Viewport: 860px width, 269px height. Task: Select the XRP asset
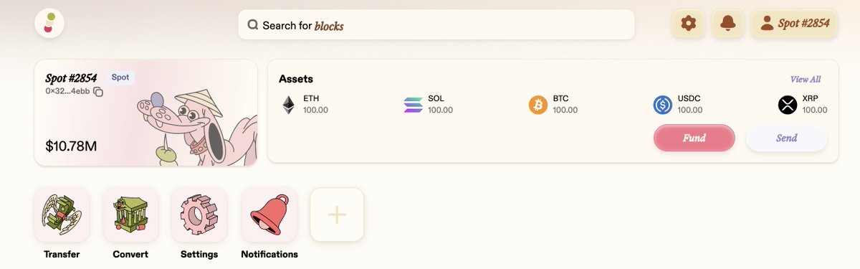point(803,105)
